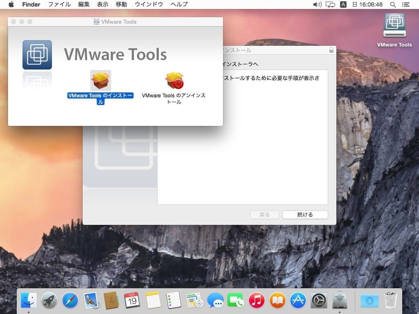Open System Preferences from the Dock
Image resolution: width=419 pixels, height=314 pixels.
319,301
